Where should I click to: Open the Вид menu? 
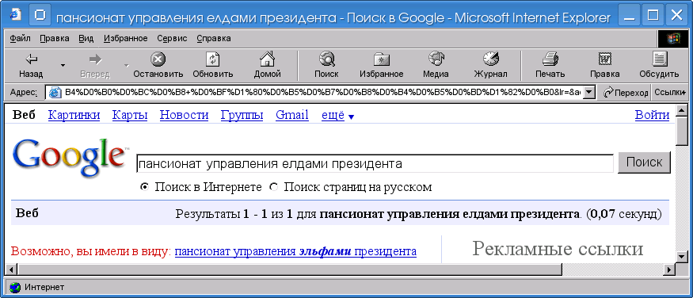(86, 39)
